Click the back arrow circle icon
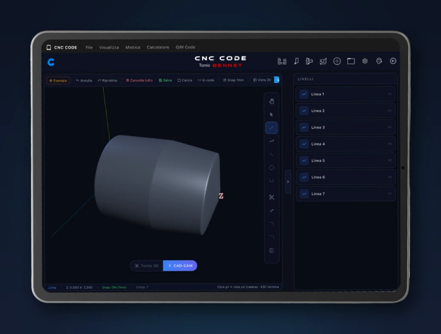441x334 pixels. [393, 61]
